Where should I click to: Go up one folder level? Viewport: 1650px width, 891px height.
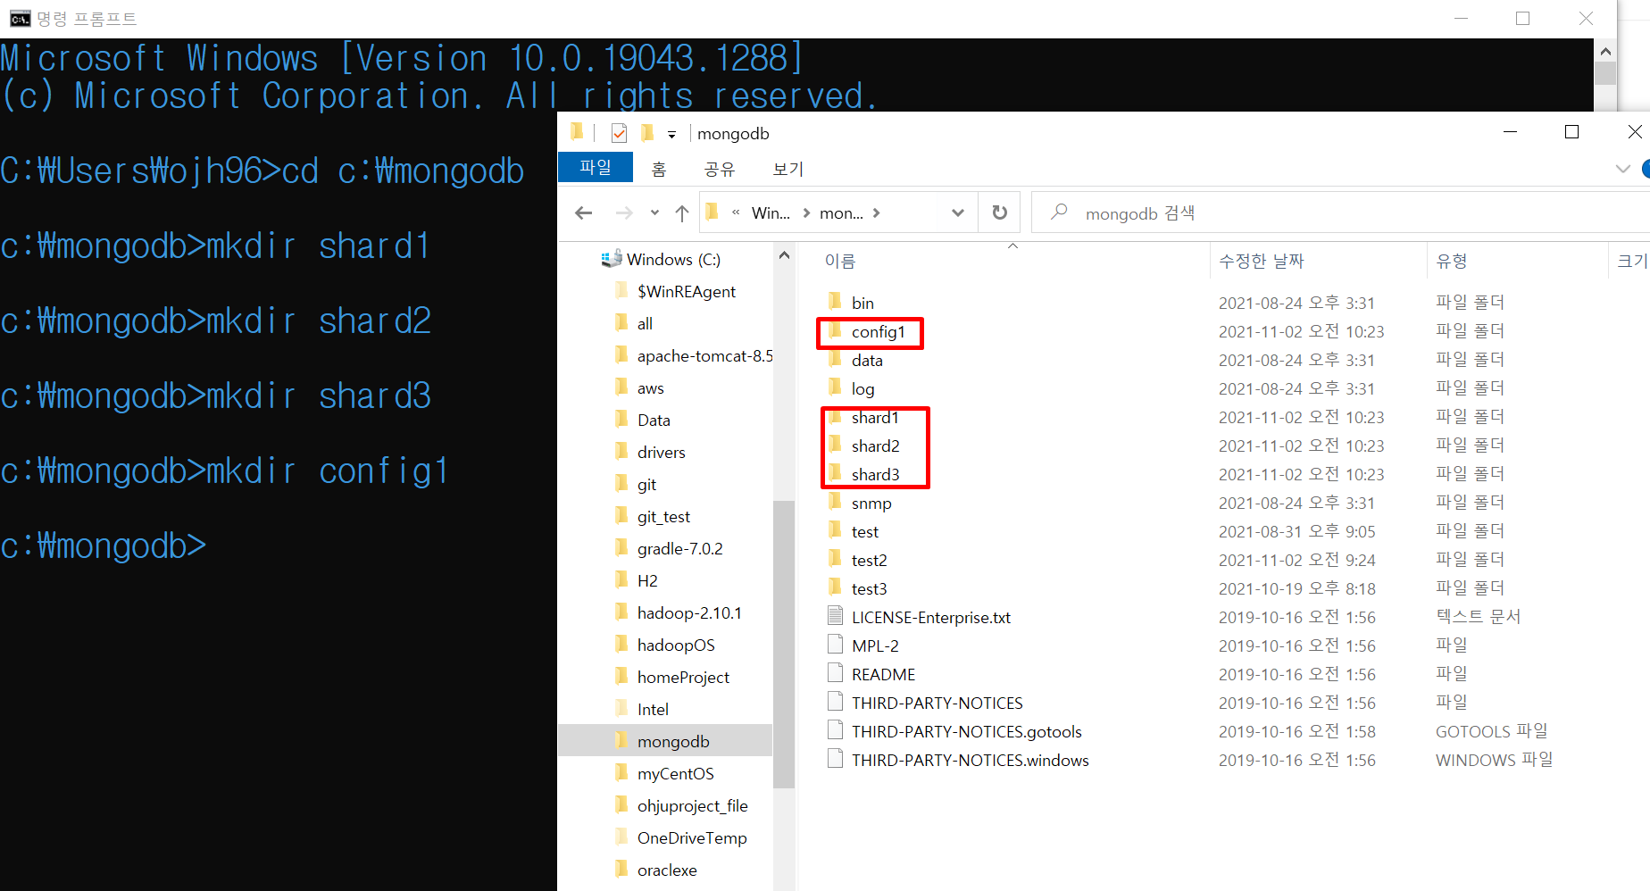pyautogui.click(x=682, y=212)
